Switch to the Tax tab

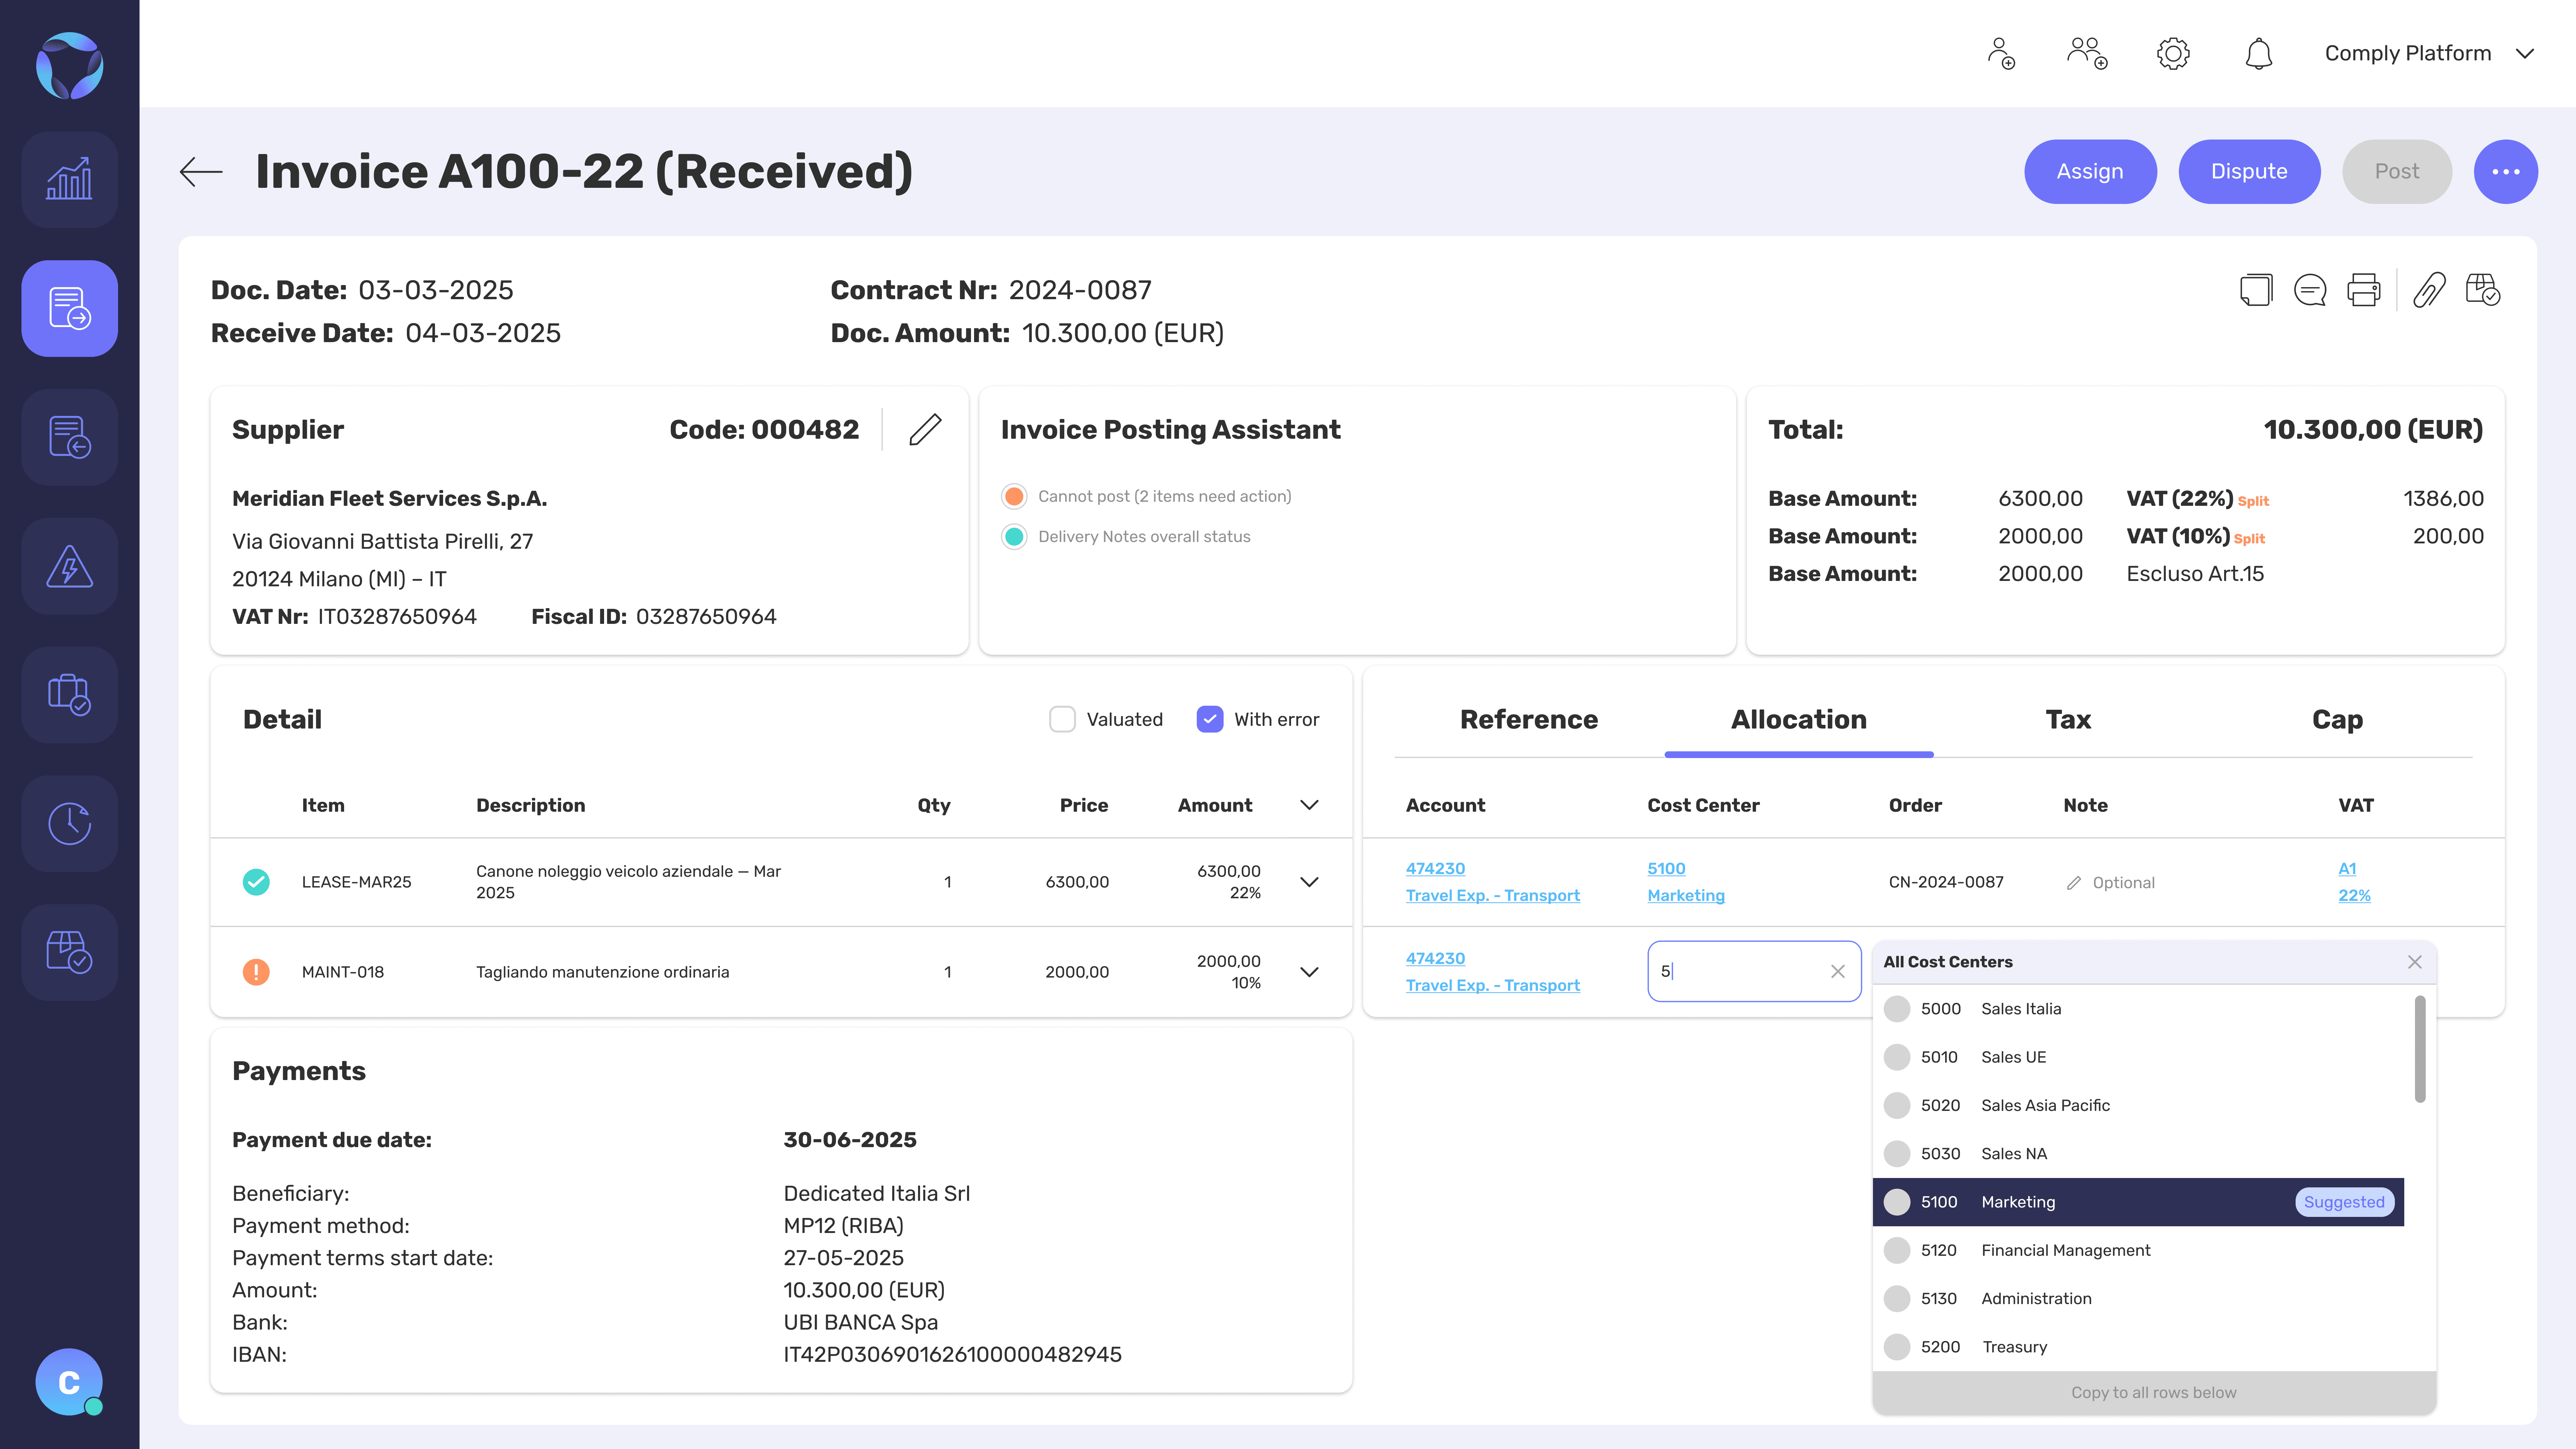(x=2068, y=720)
